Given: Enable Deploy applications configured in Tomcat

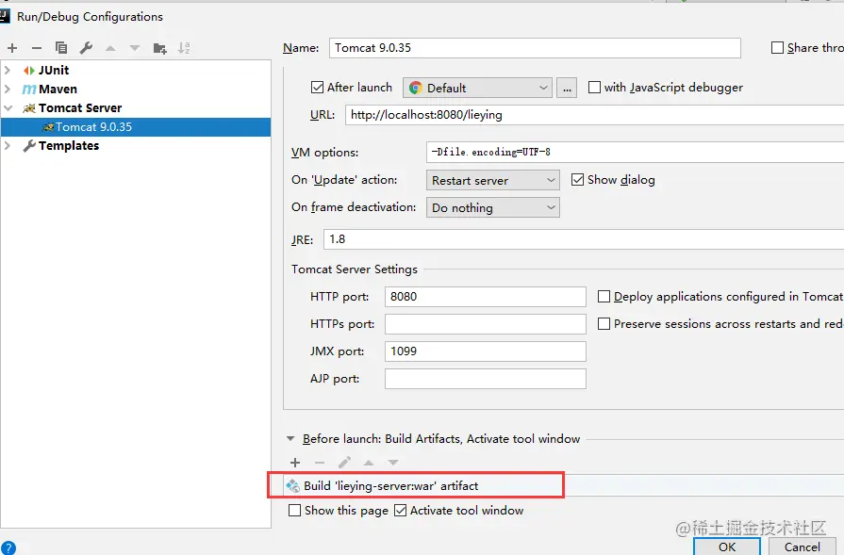Looking at the screenshot, I should [604, 296].
